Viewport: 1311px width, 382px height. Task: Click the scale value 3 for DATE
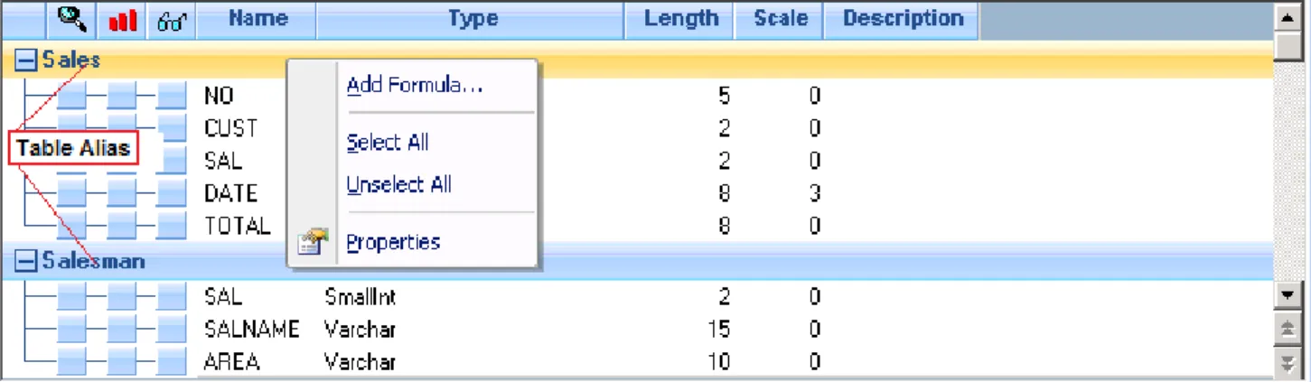(814, 192)
